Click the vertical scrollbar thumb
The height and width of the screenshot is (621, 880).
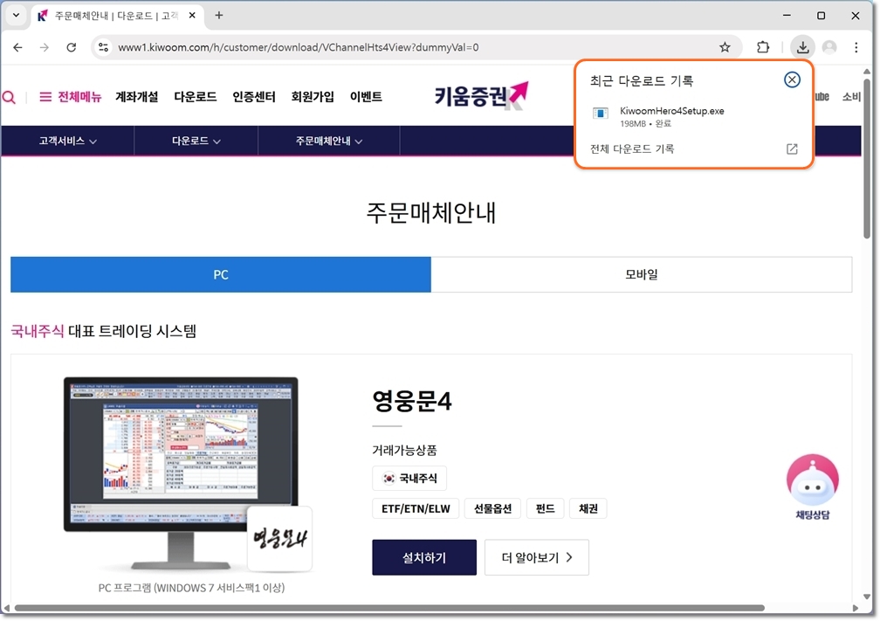[x=867, y=159]
